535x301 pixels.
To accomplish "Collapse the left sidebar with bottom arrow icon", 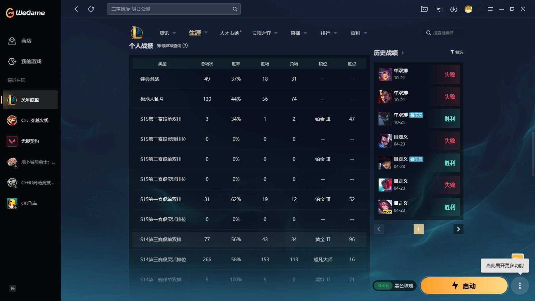I will [x=13, y=288].
